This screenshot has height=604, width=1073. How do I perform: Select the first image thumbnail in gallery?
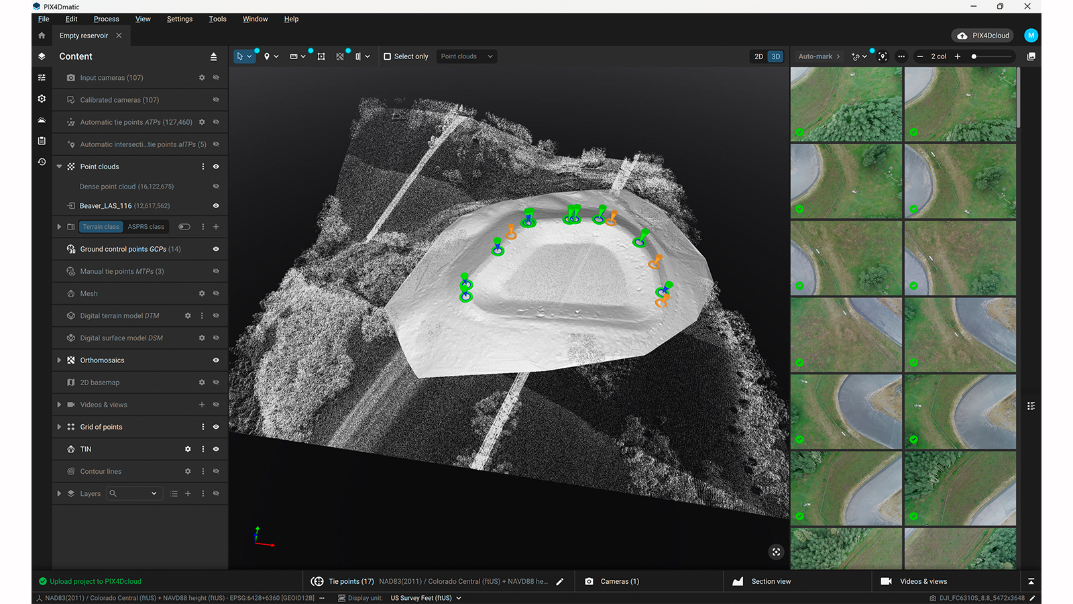coord(846,104)
